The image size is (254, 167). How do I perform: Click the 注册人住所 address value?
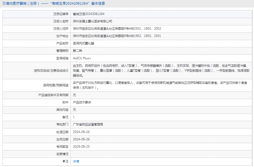tap(117, 29)
